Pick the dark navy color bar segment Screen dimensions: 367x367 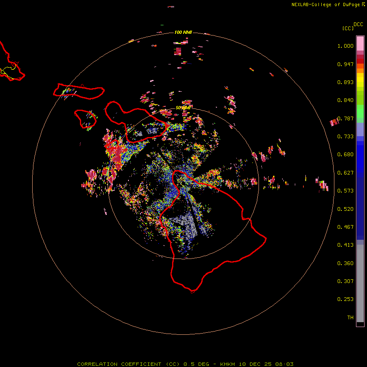click(360, 208)
